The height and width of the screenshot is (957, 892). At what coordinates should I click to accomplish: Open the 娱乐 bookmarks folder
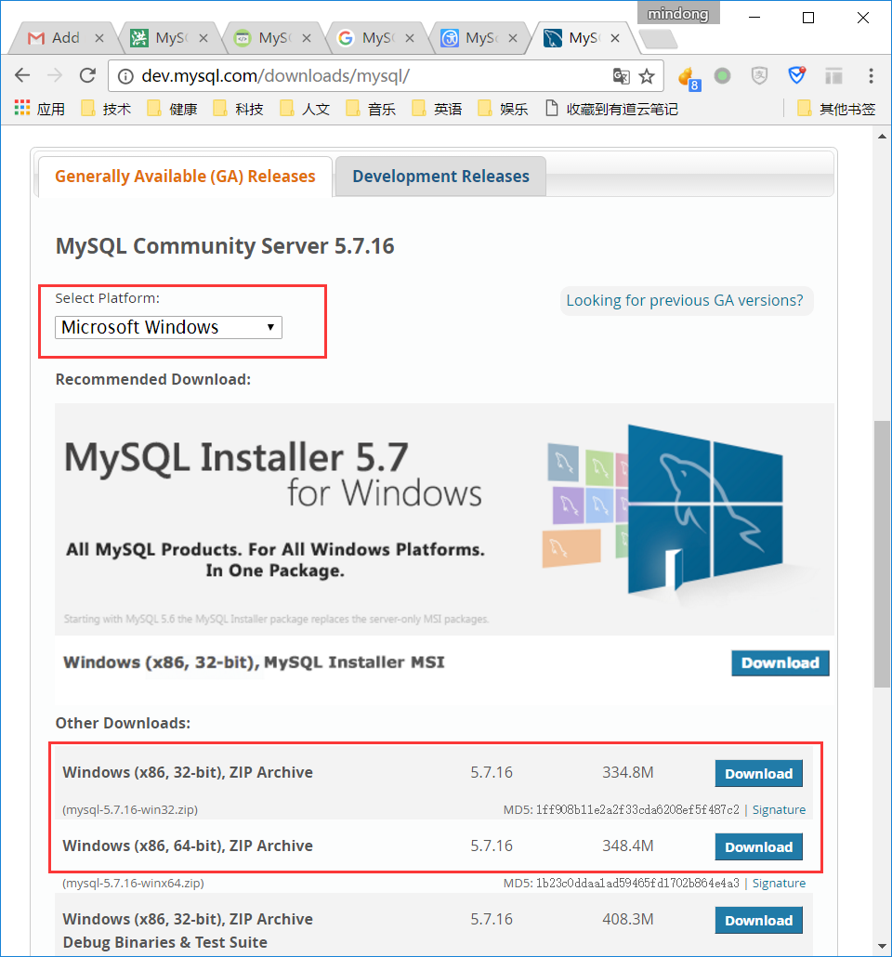tap(503, 109)
